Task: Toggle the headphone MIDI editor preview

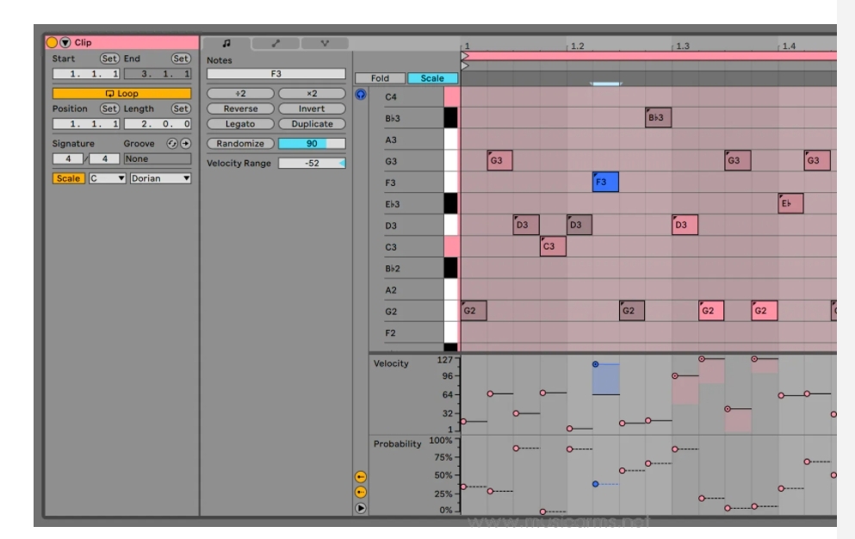Action: coord(360,94)
